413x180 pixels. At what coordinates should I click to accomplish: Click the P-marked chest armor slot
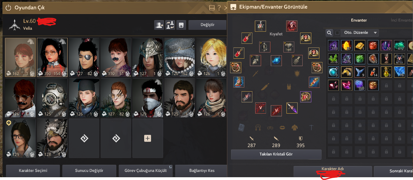tap(289, 47)
